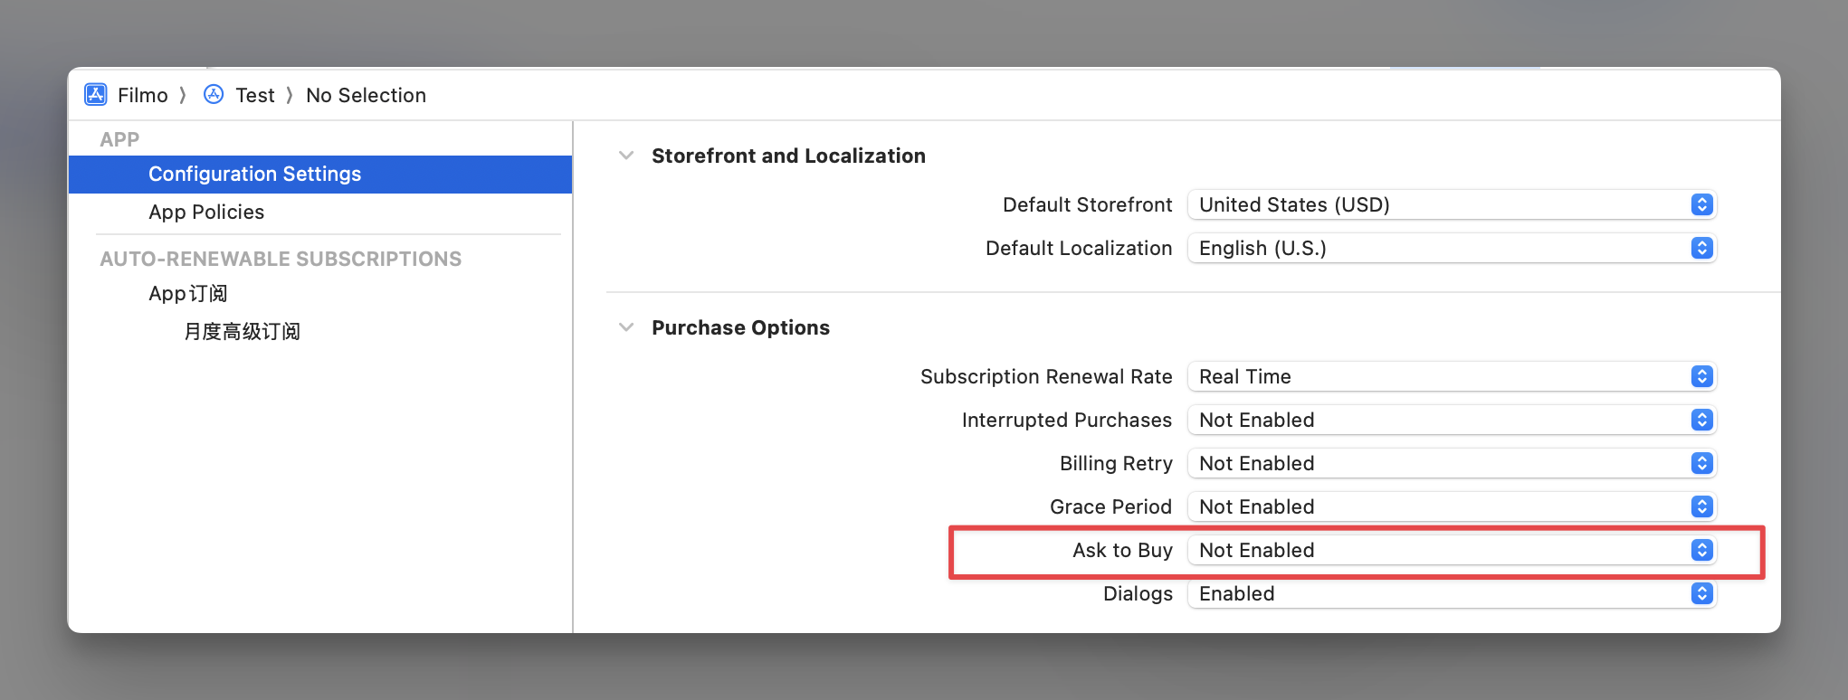This screenshot has width=1848, height=700.
Task: Select Filmo in the breadcrumb path
Action: 143,95
